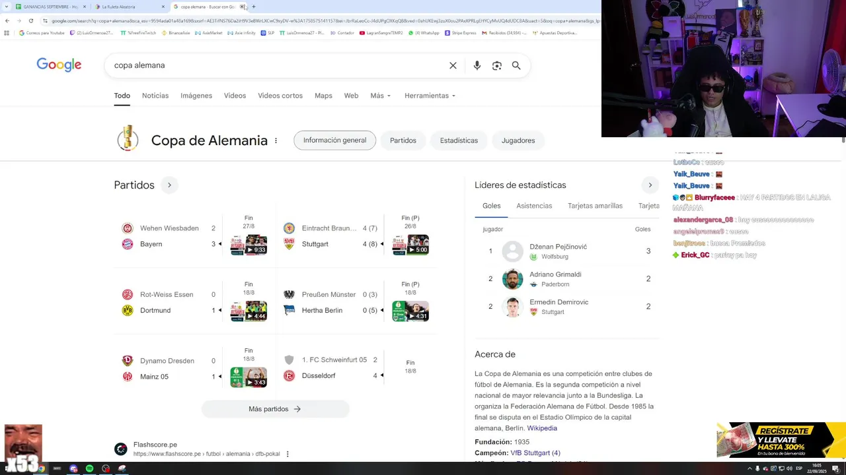This screenshot has height=475, width=846.
Task: Play the Braunschweig vs Stuttgart highlights video
Action: click(x=410, y=245)
